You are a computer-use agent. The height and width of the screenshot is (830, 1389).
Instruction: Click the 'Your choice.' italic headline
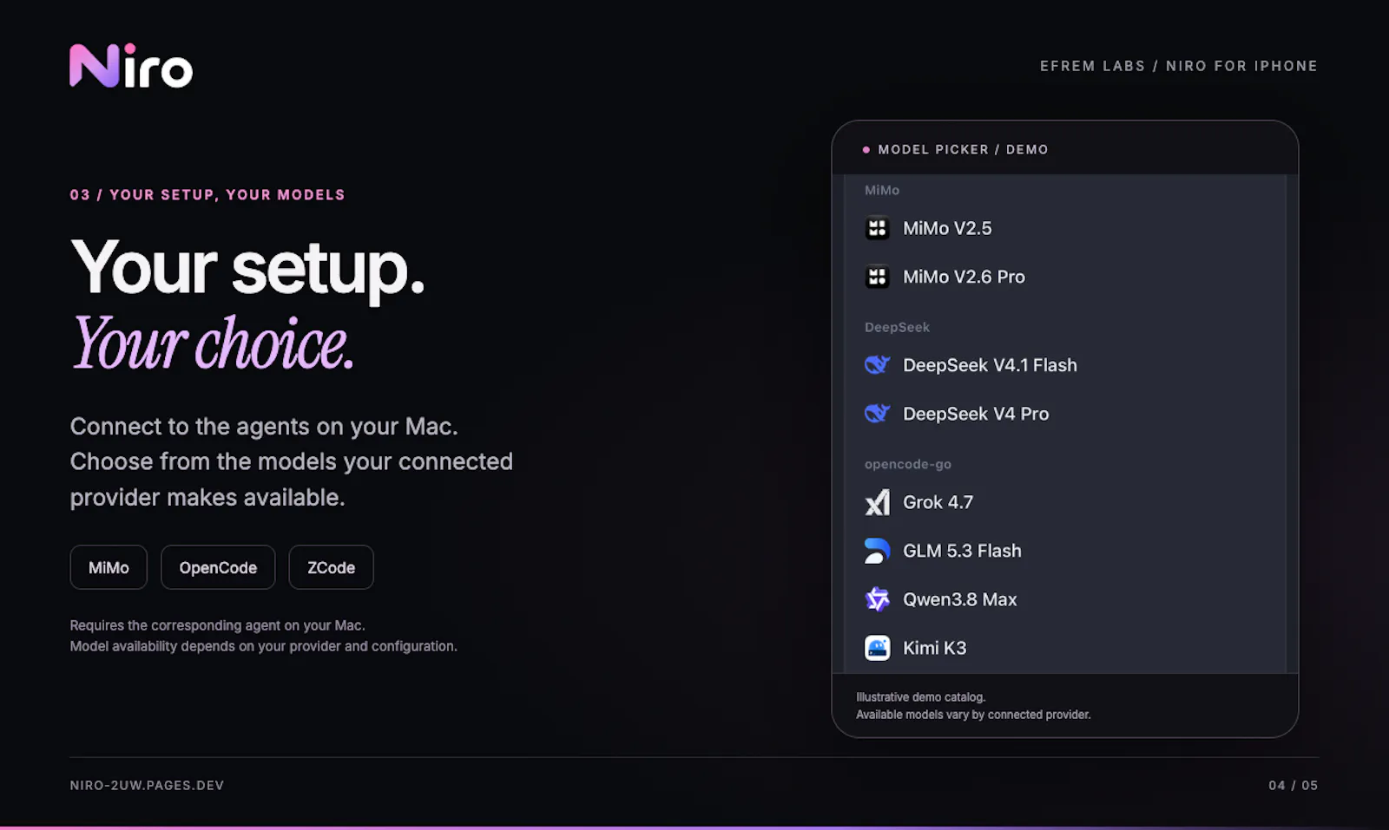[213, 343]
